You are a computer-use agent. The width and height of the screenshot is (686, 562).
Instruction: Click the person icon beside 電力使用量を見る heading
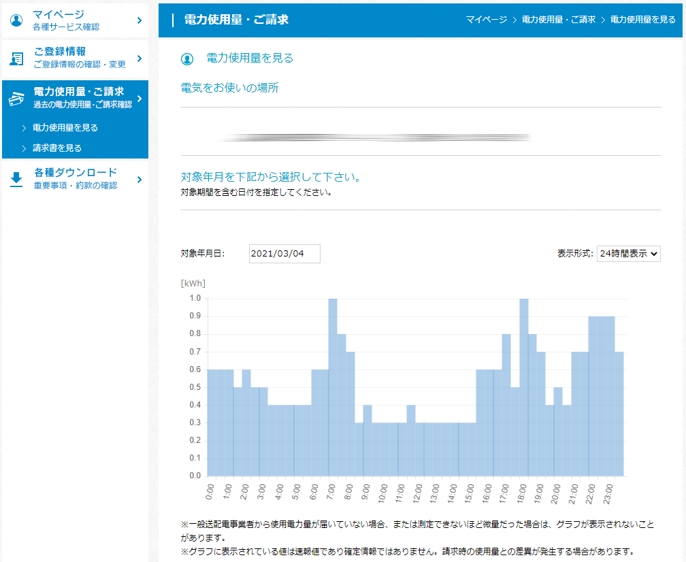(188, 59)
